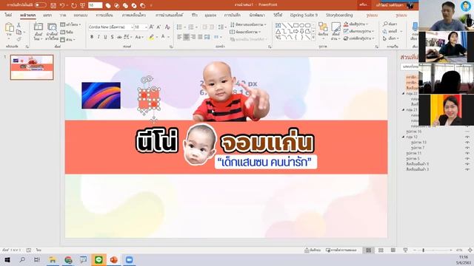Pick the Text Box shape in gallery
The height and width of the screenshot is (266, 474).
(x=278, y=25)
